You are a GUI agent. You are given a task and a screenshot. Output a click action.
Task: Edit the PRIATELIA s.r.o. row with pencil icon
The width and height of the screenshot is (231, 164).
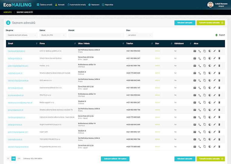click(x=214, y=95)
